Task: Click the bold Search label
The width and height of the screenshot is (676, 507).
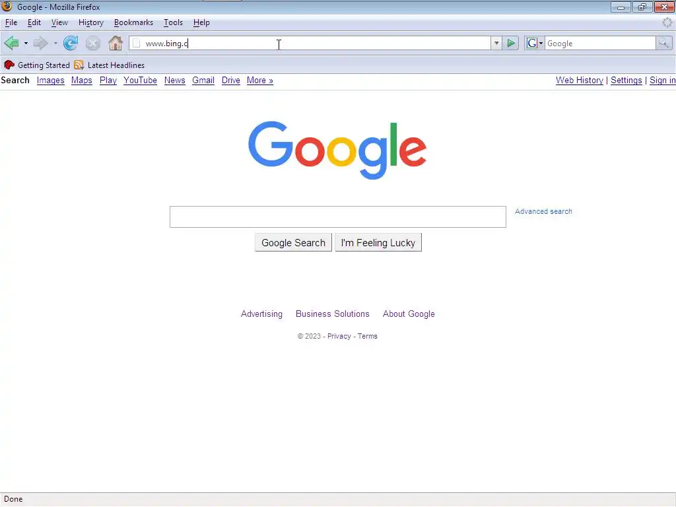Action: tap(15, 81)
